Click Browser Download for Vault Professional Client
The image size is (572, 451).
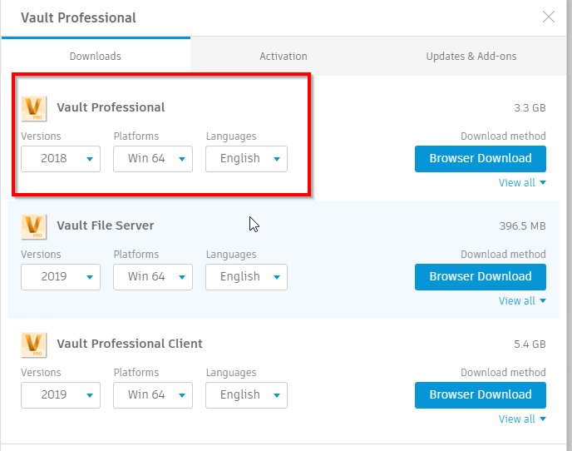(481, 395)
